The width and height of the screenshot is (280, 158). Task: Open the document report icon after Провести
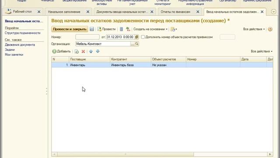click(121, 29)
